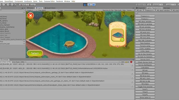Screen dimensions: 179x100
Task: Switch to the Console tab
Action: (x=4, y=60)
